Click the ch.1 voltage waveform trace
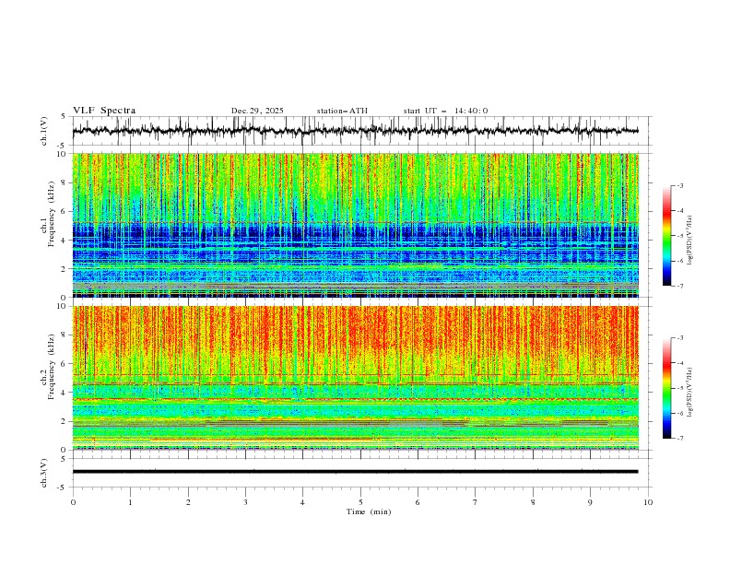Viewport: 730px width, 564px height. [x=356, y=131]
